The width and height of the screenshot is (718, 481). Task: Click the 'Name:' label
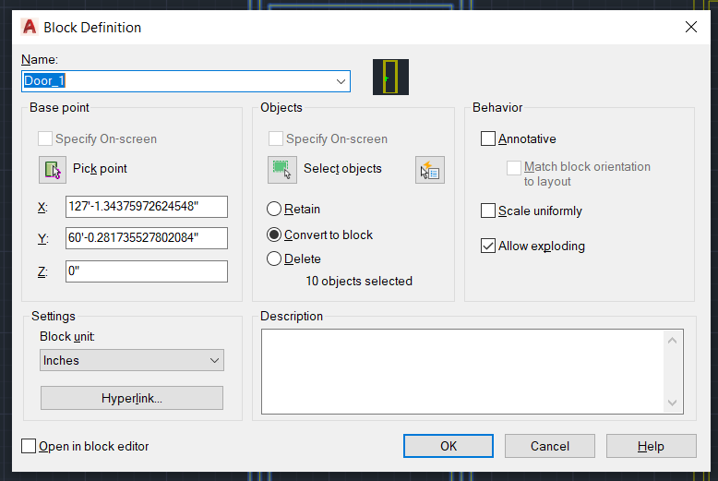point(40,60)
